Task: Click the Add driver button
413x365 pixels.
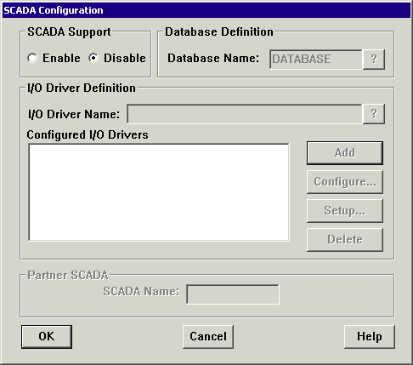Action: (x=345, y=153)
